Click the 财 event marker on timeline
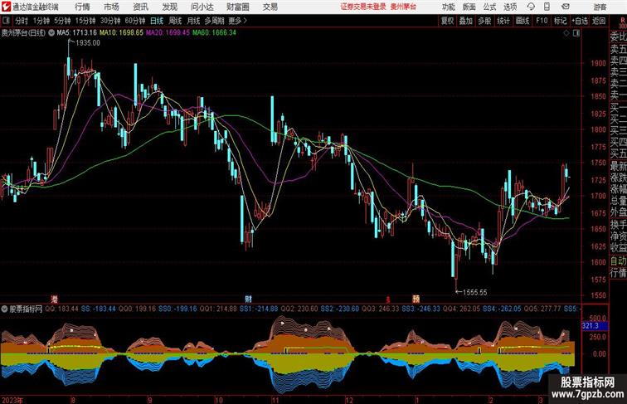The width and height of the screenshot is (627, 404). pos(248,299)
